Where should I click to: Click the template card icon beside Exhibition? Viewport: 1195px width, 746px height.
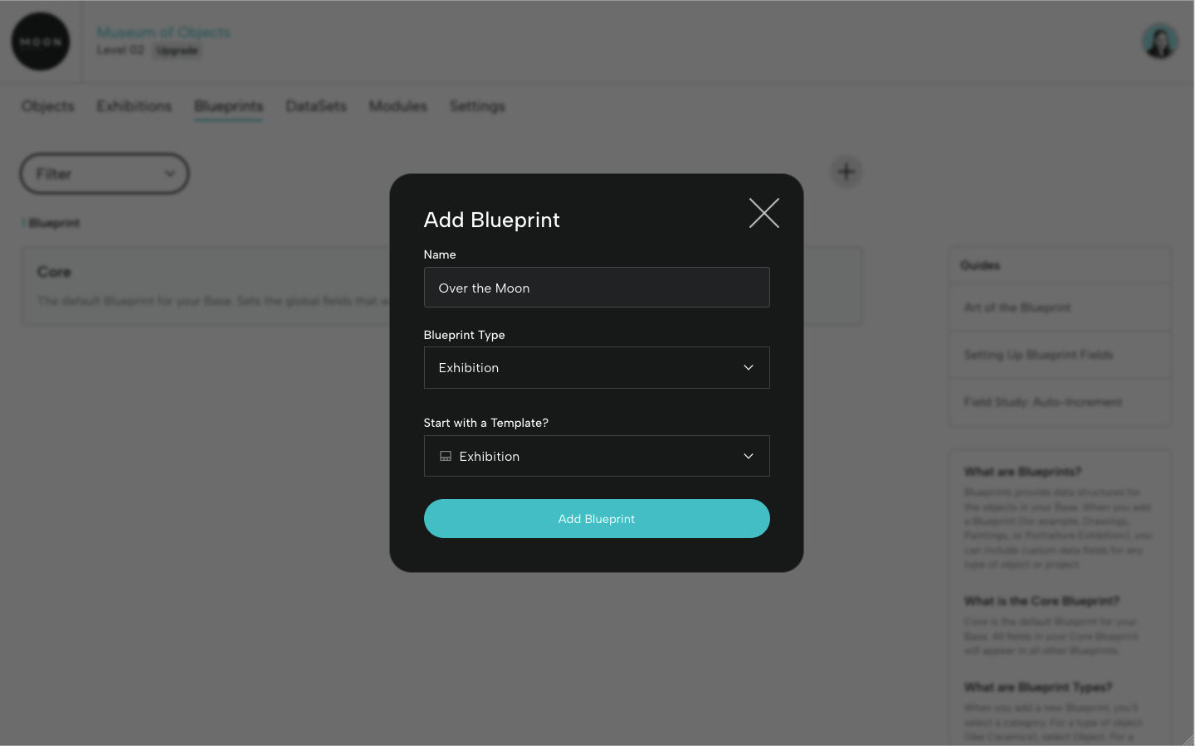[446, 455]
